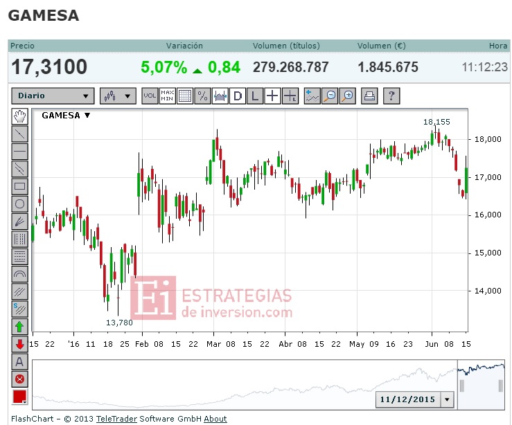
Task: Open the red drawing color swatch
Action: coord(19,397)
